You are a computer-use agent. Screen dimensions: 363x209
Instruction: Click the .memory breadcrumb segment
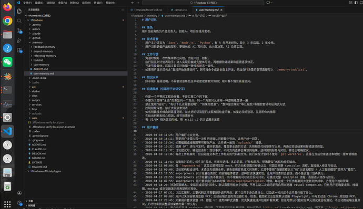pyautogui.click(x=152, y=16)
